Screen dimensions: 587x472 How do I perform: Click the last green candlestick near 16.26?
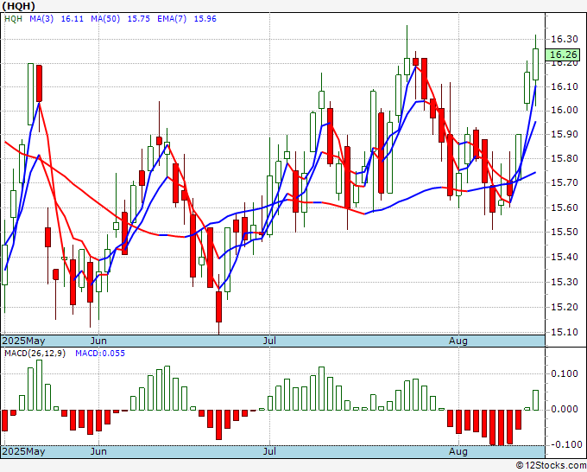536,64
